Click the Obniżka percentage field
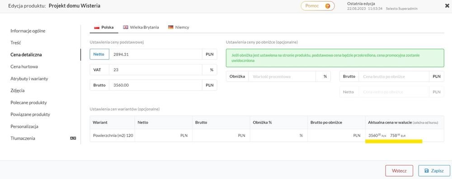452x179 pixels. coord(282,77)
